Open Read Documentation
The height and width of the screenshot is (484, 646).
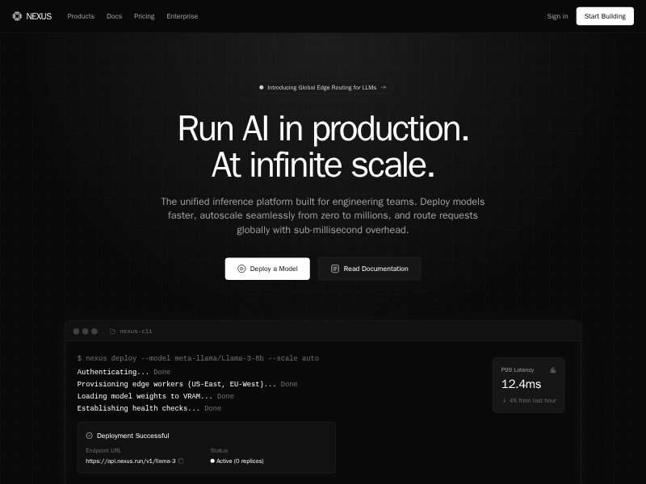[x=369, y=269]
